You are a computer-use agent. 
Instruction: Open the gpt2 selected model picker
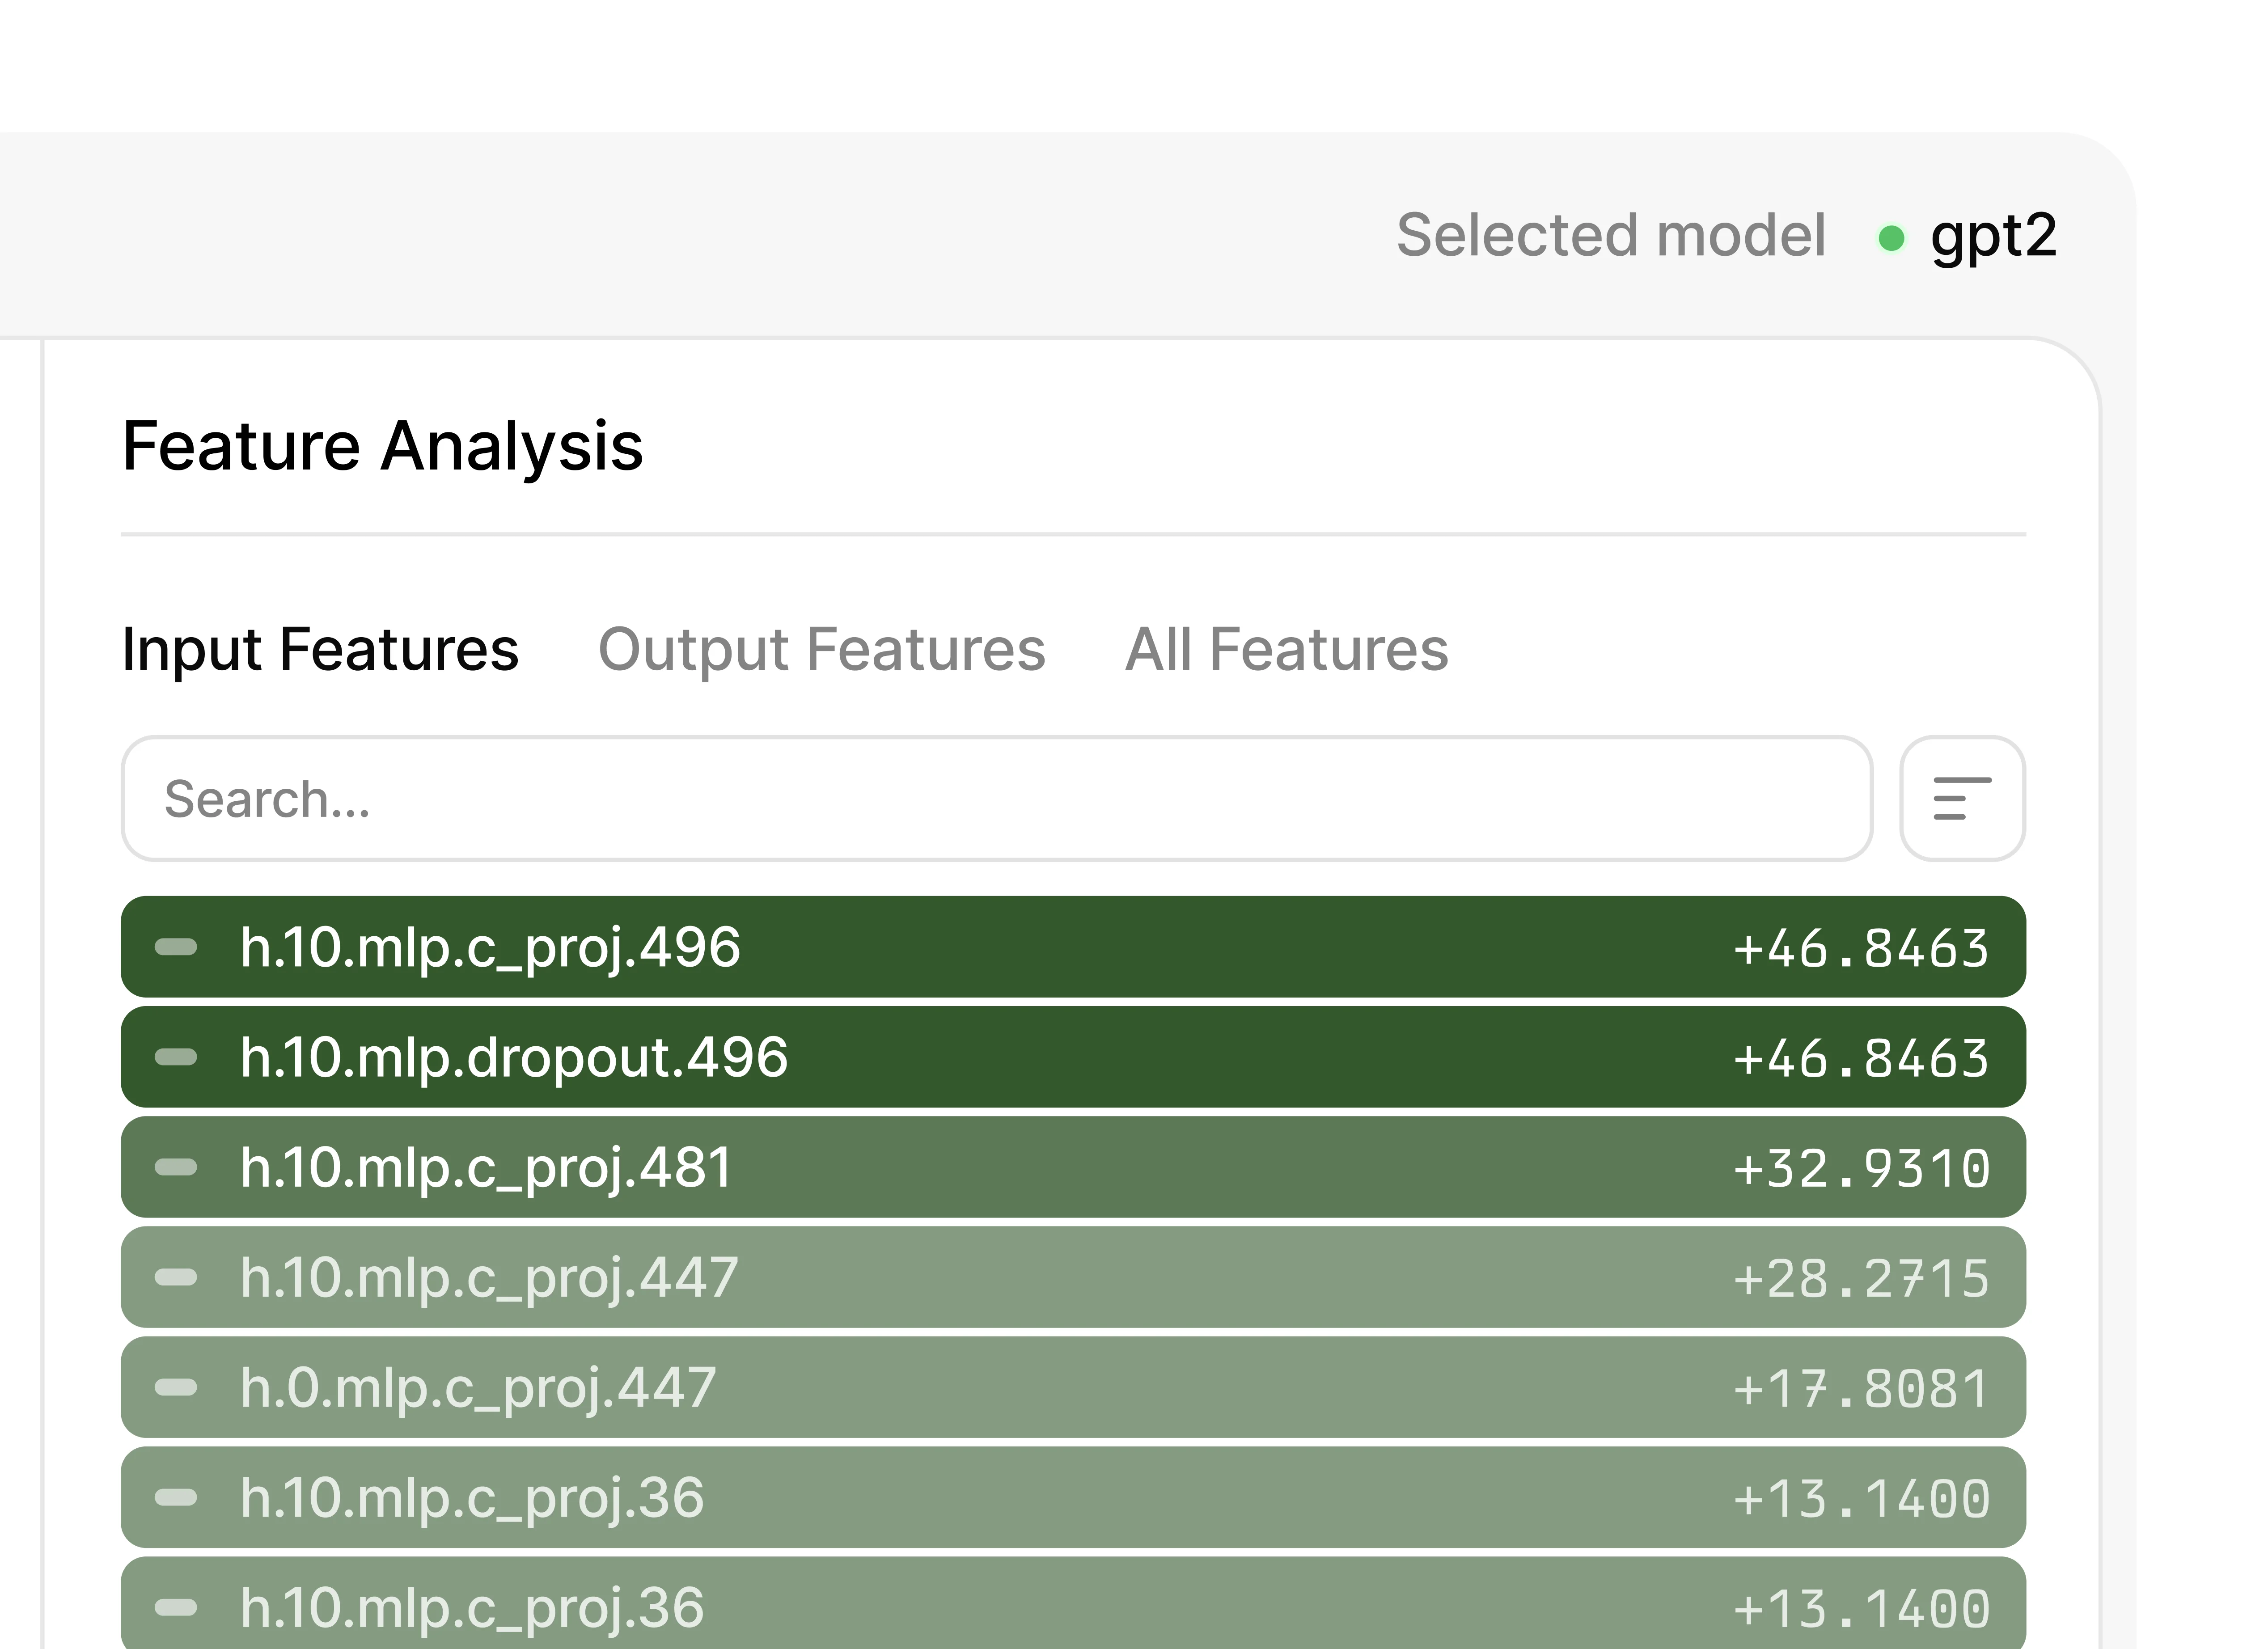[x=1993, y=237]
